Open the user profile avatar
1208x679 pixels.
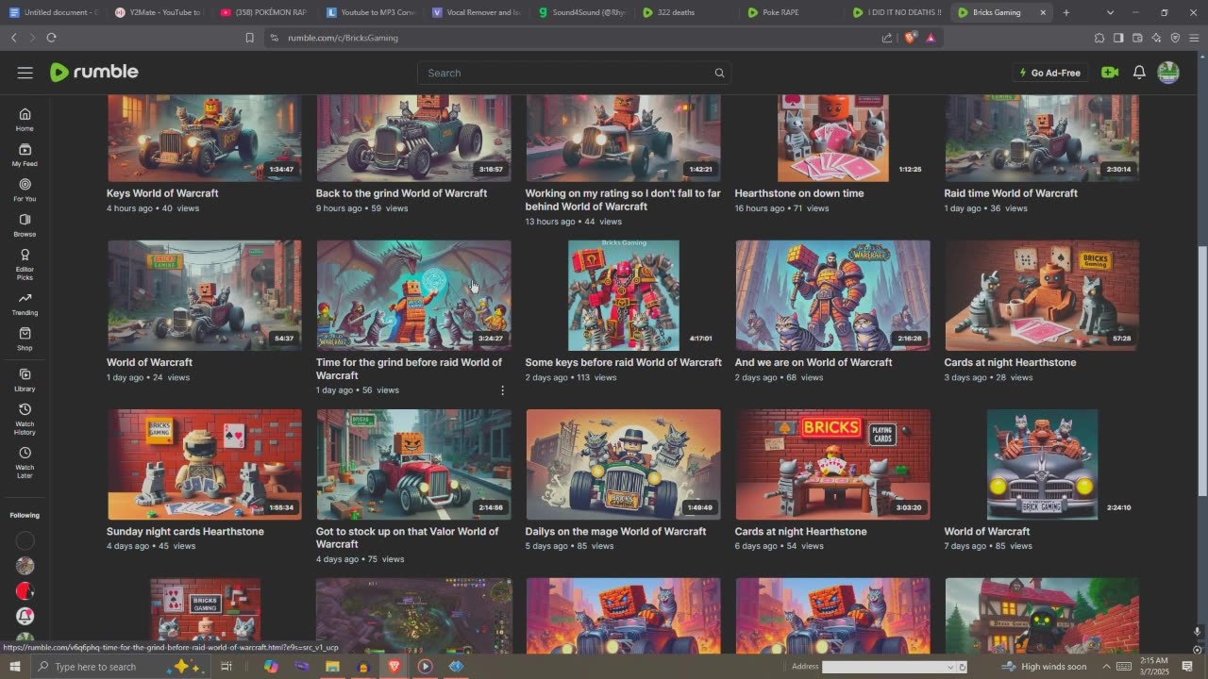pyautogui.click(x=1168, y=73)
